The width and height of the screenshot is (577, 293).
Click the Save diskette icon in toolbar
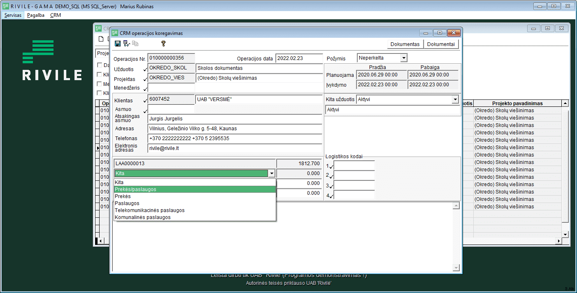pos(118,44)
